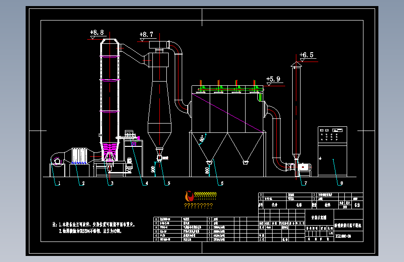
Task: Select the XSZ1000-00 drawing number
Action: point(343,236)
